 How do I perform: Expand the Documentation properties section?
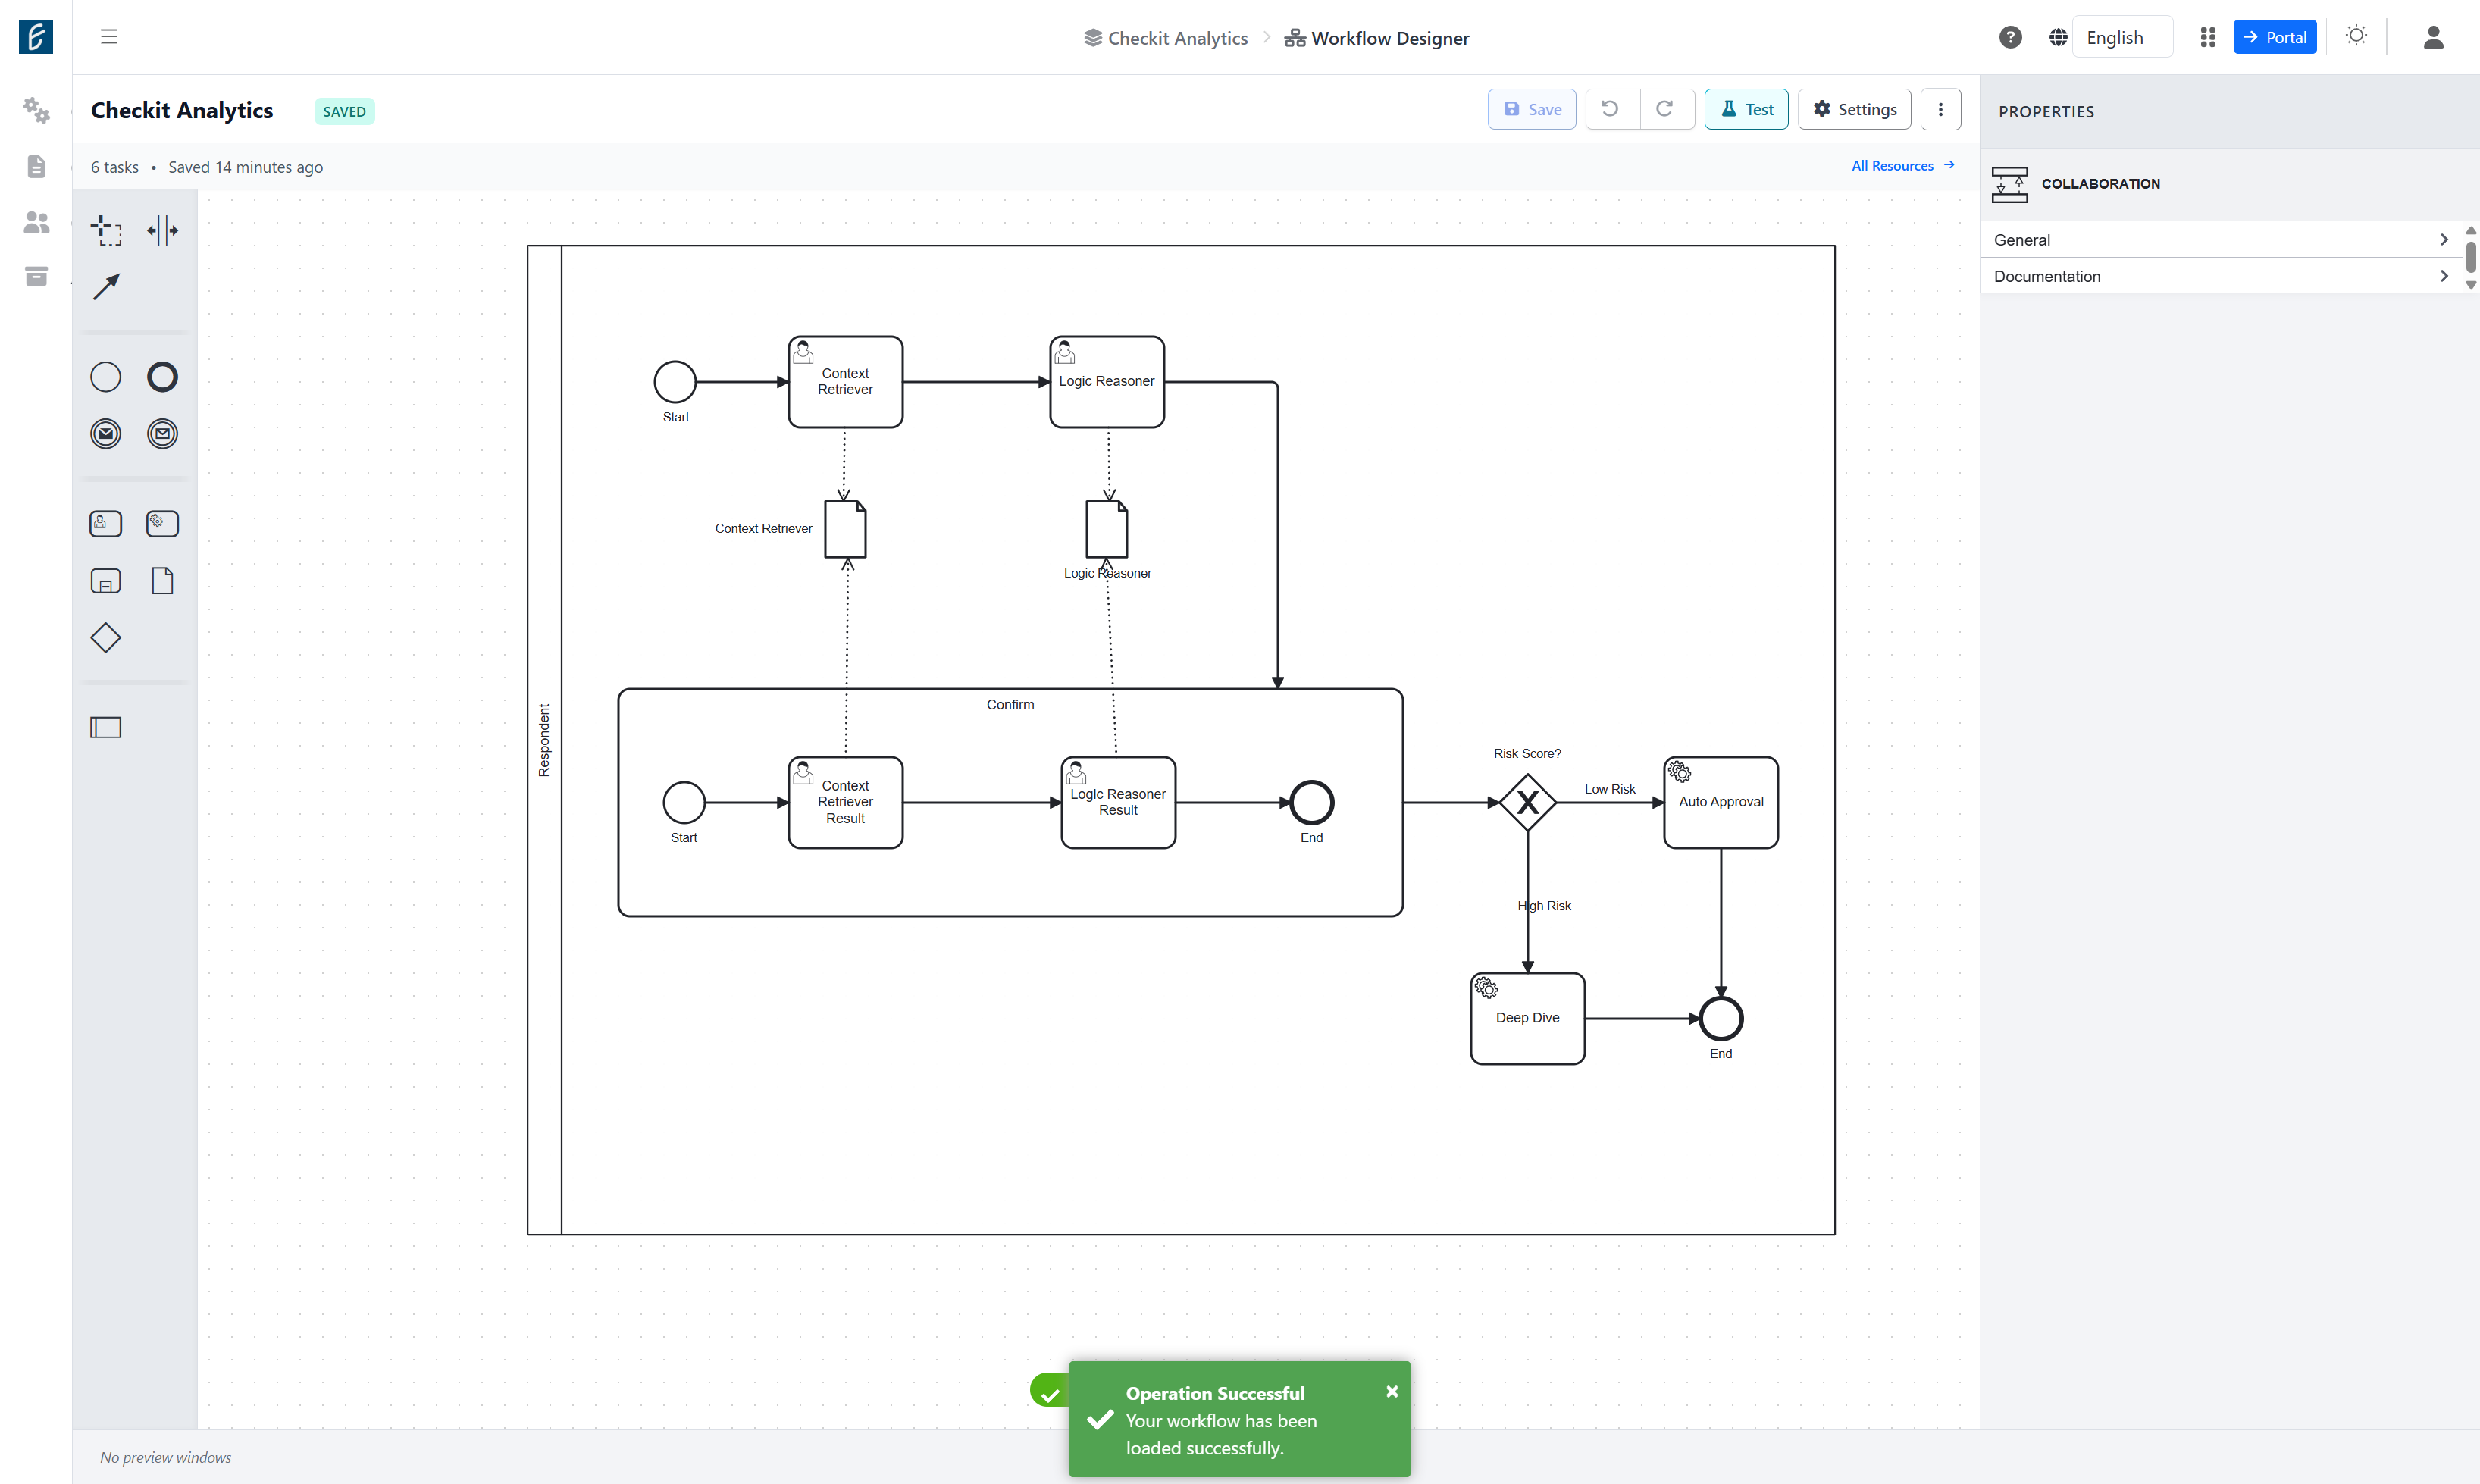(x=2219, y=276)
